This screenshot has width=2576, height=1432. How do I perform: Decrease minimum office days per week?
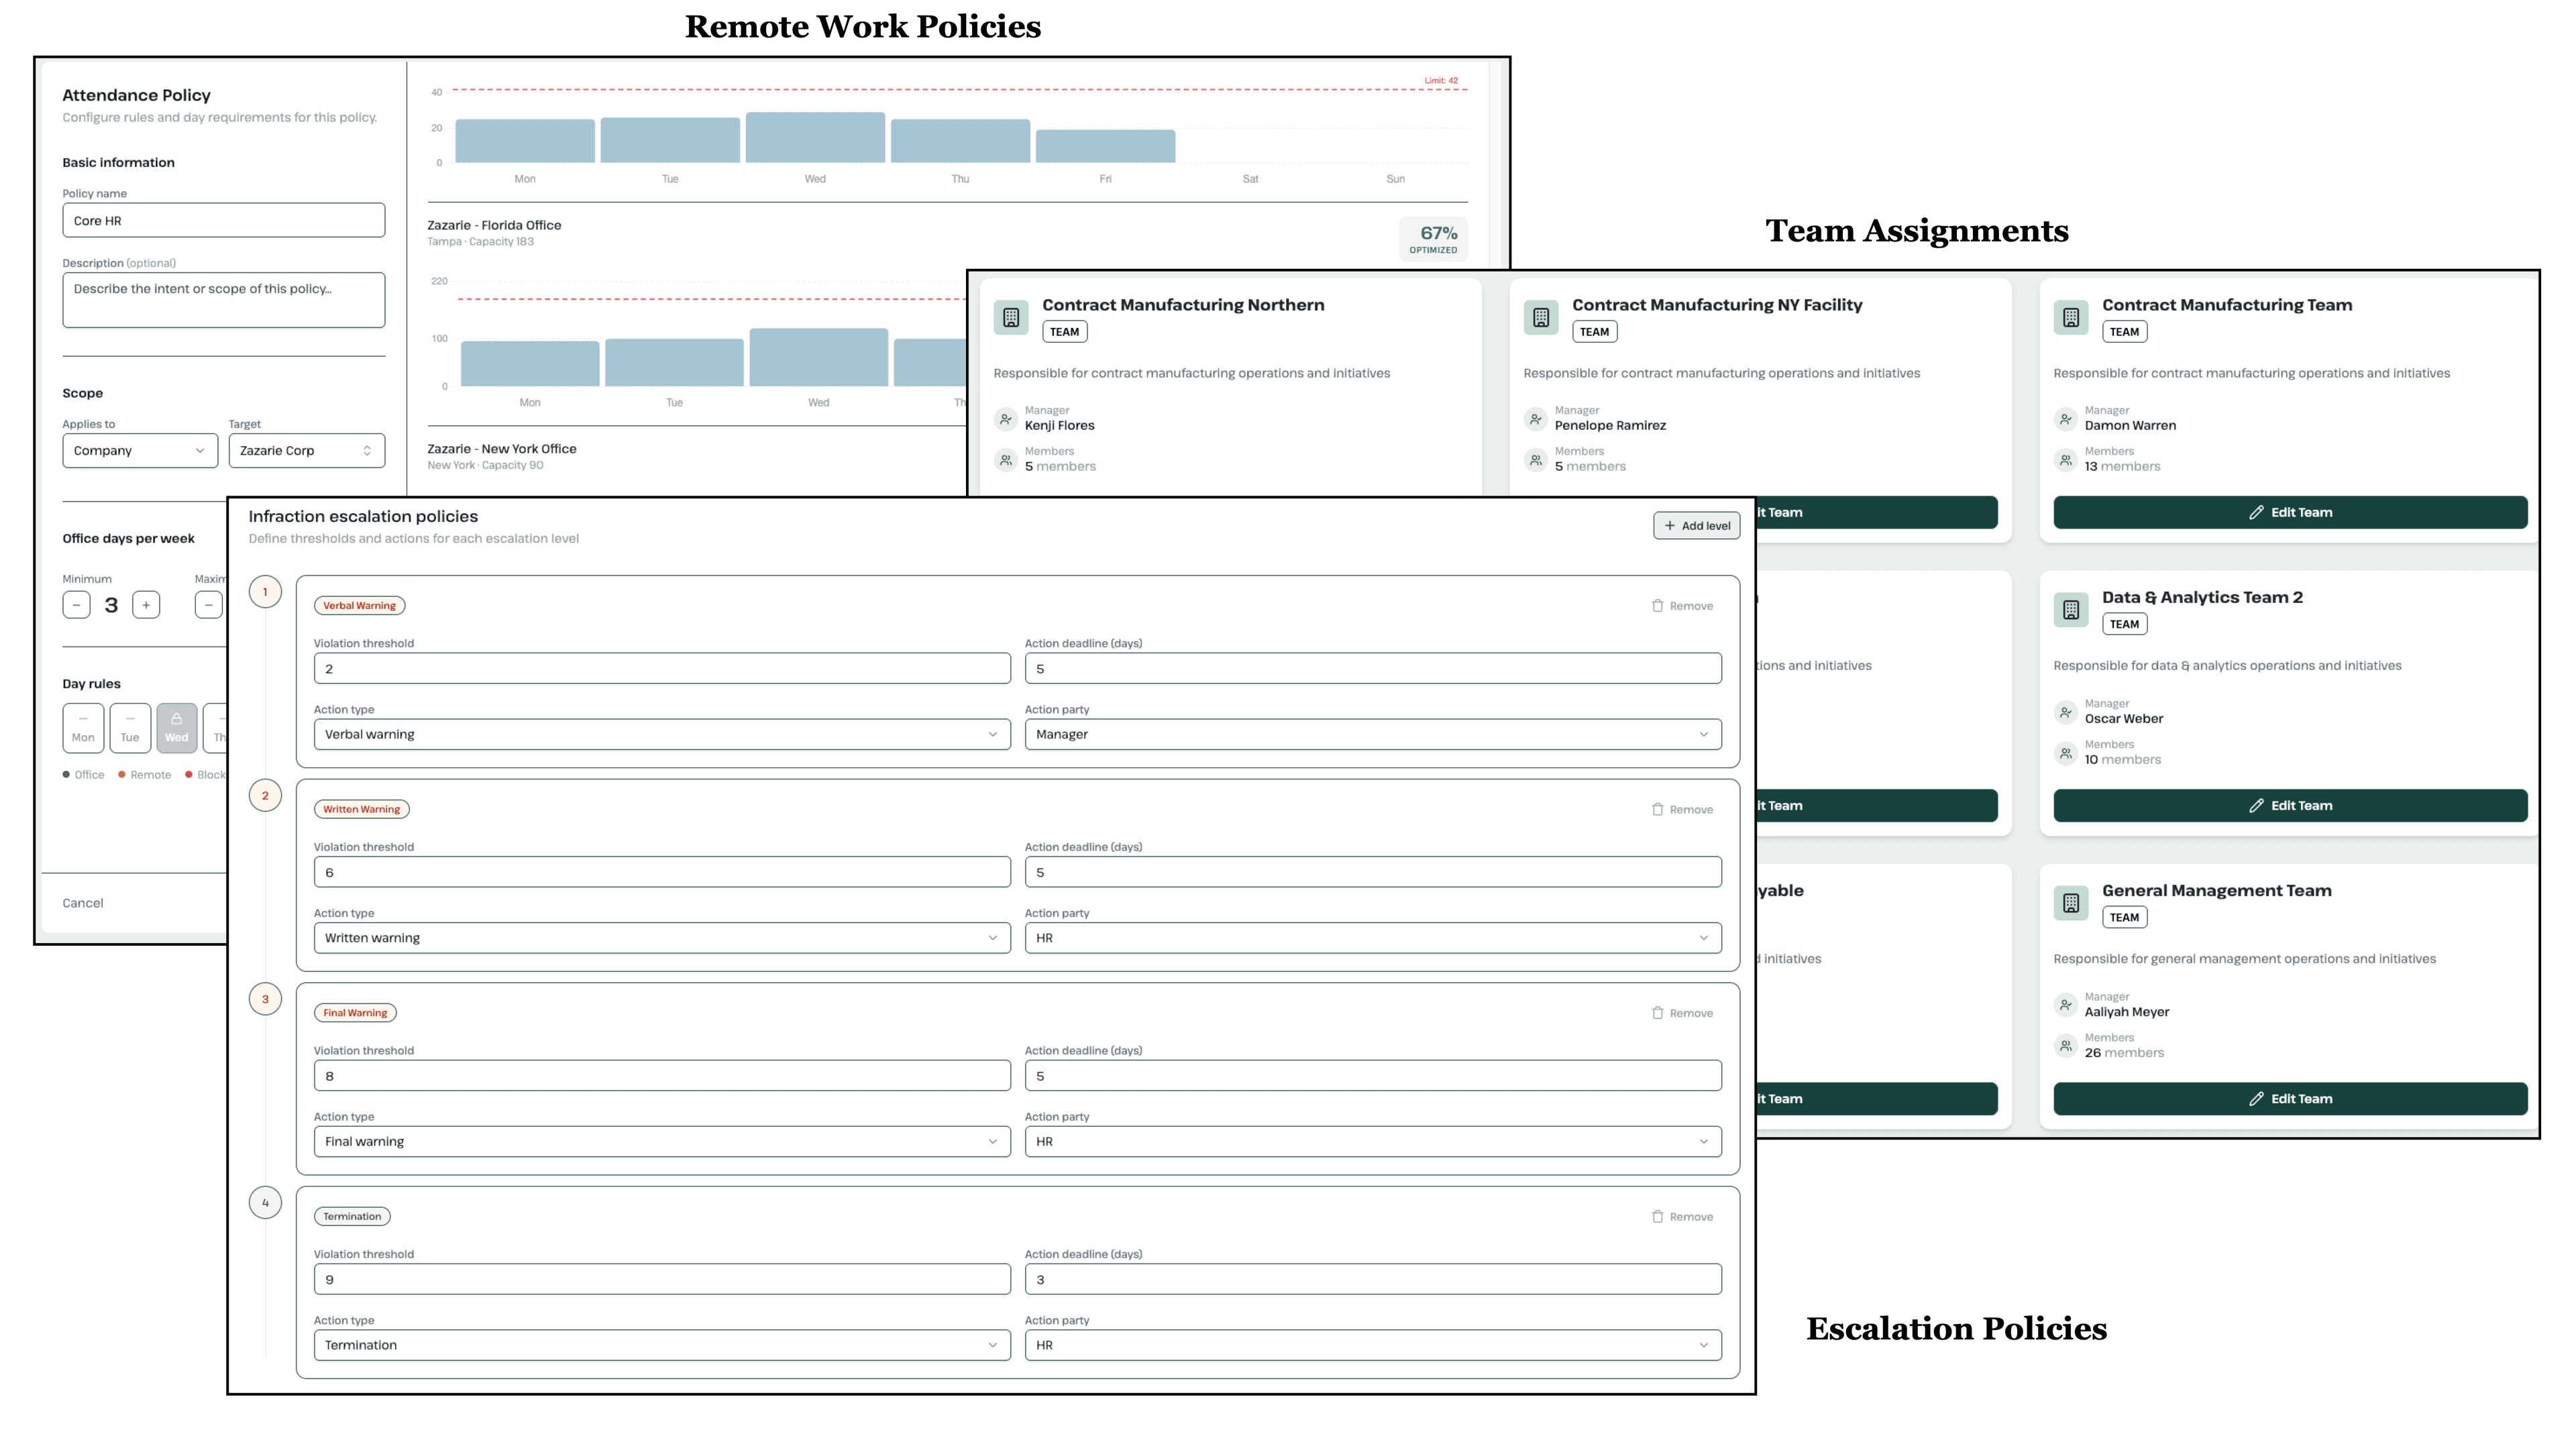tap(77, 604)
